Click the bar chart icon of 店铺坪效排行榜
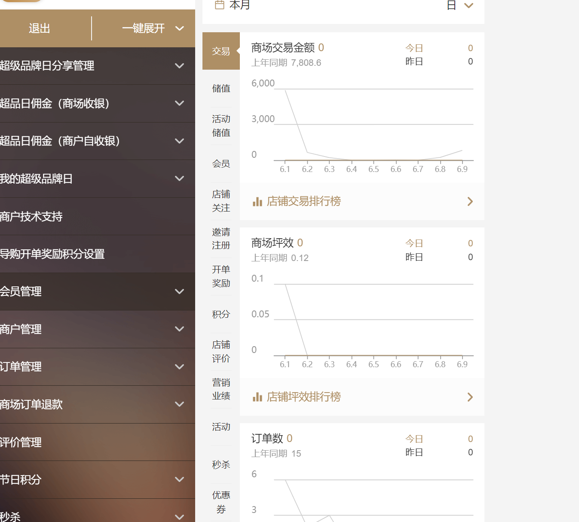 coord(257,397)
